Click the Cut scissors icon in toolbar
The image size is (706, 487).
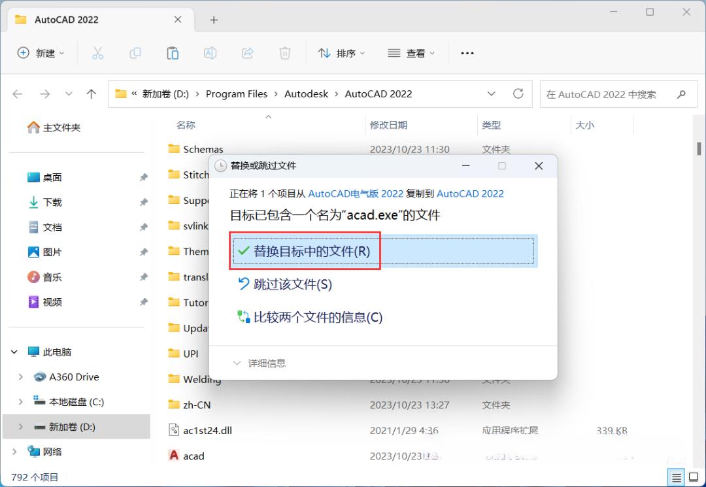(97, 53)
